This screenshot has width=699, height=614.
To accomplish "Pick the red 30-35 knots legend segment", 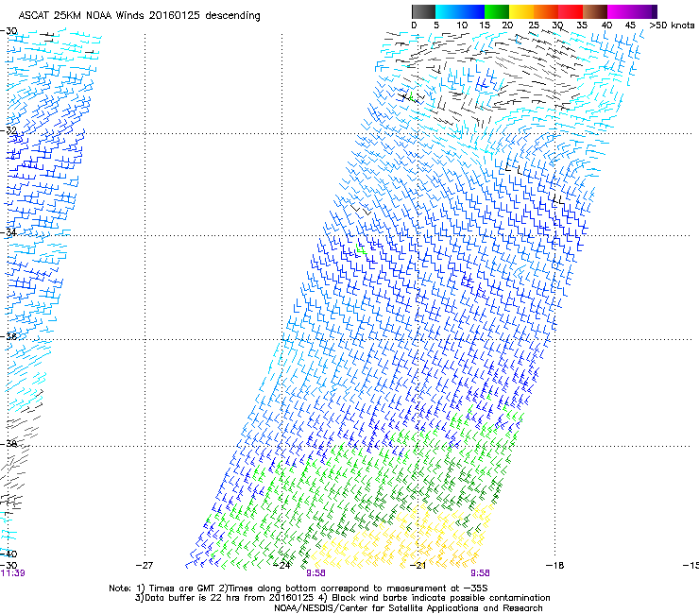I will (x=571, y=11).
